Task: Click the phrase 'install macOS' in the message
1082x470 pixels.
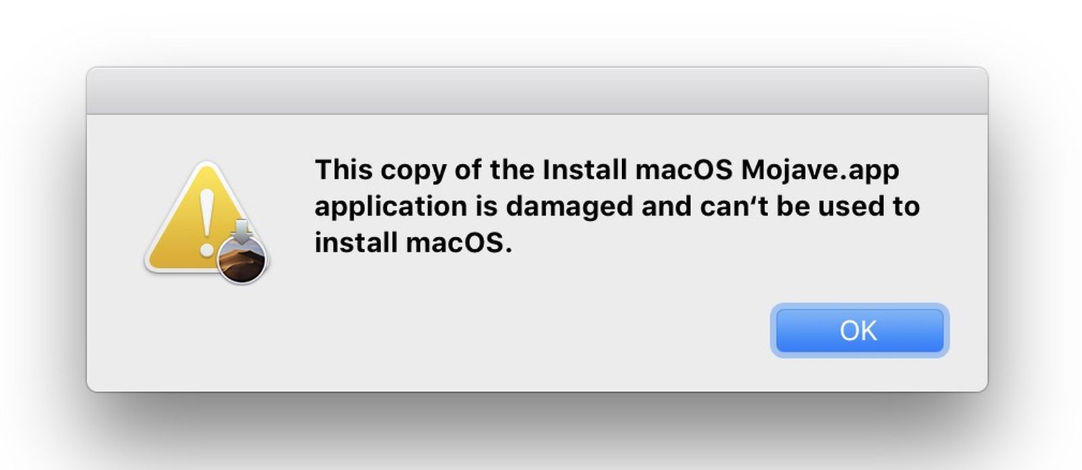Action: coord(413,243)
